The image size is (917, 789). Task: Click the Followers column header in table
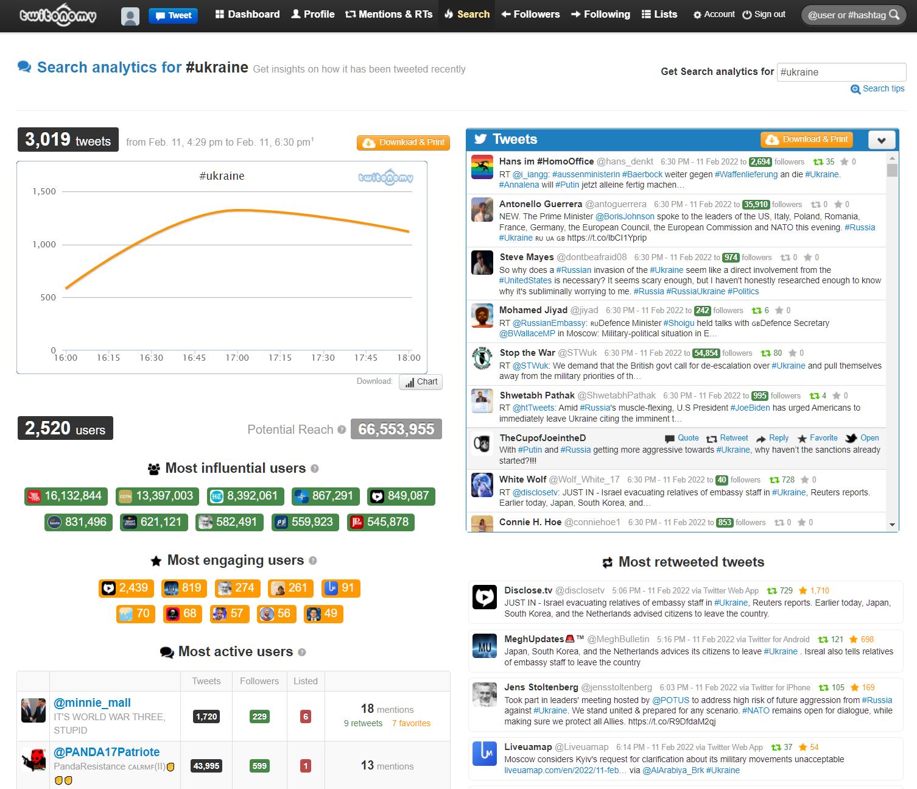[259, 681]
